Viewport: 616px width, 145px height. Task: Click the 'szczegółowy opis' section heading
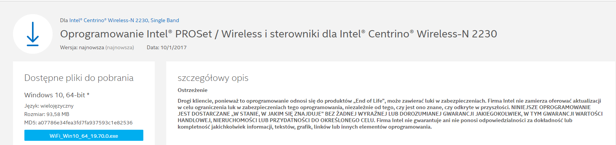tap(213, 78)
